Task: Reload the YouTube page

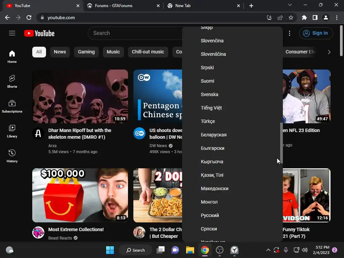Action: click(x=29, y=17)
